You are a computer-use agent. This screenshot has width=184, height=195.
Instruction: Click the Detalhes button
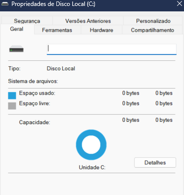coord(155,163)
